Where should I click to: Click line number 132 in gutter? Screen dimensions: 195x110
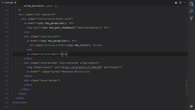(6, 63)
